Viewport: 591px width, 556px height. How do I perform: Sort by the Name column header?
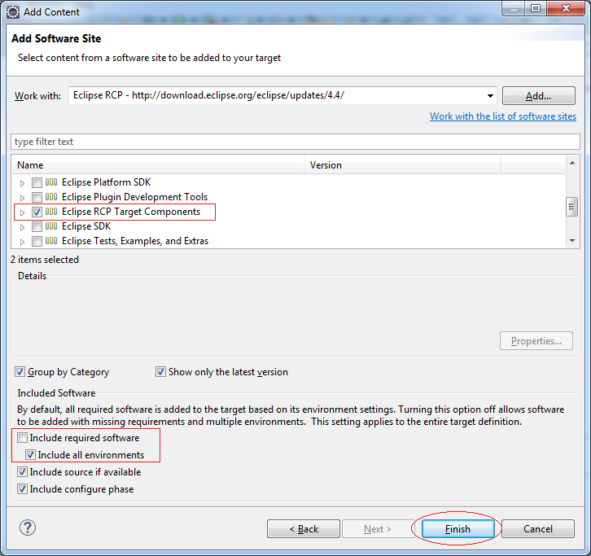158,165
